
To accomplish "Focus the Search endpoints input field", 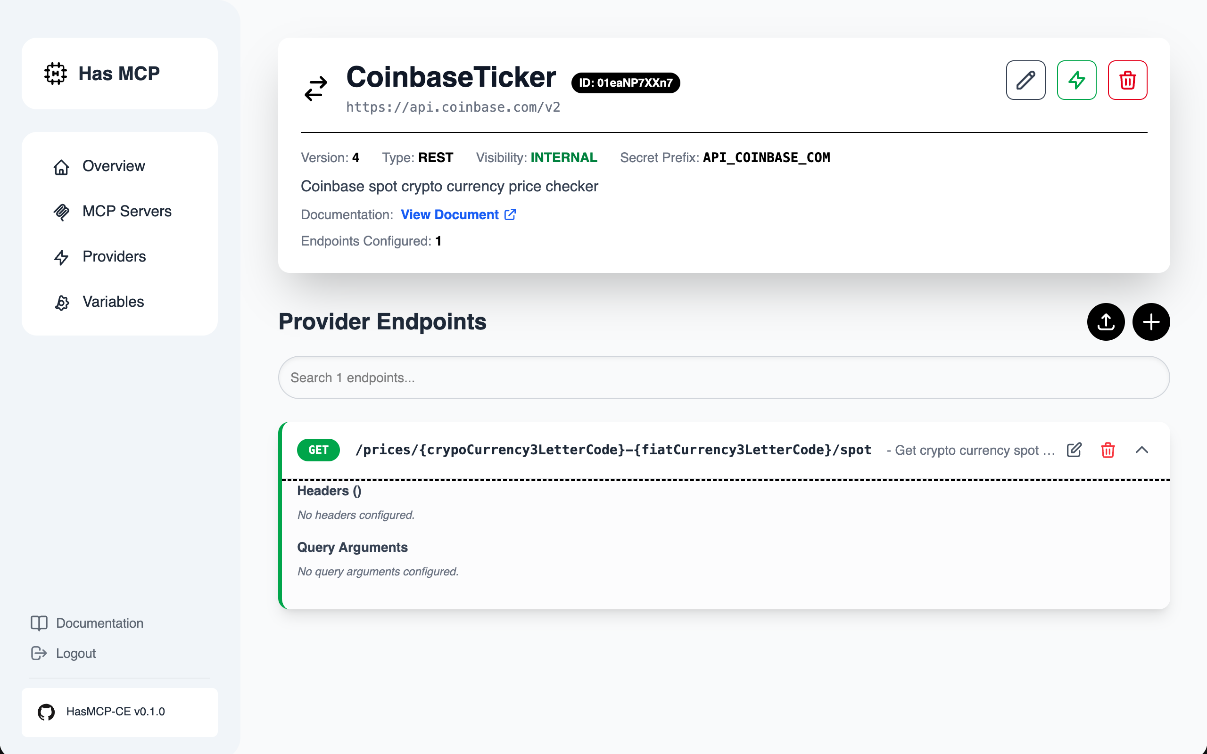I will 723,377.
